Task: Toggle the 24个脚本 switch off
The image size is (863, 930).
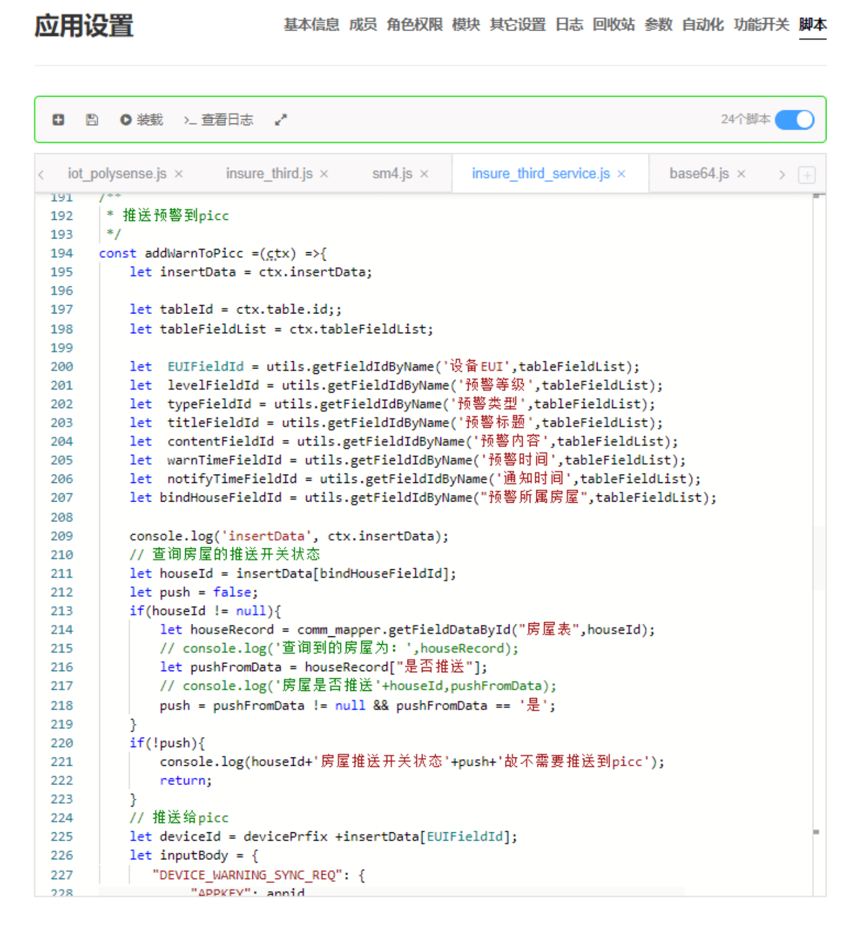Action: [794, 120]
